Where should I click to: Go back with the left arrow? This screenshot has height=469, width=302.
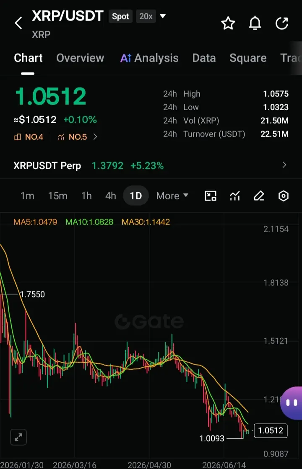[18, 23]
